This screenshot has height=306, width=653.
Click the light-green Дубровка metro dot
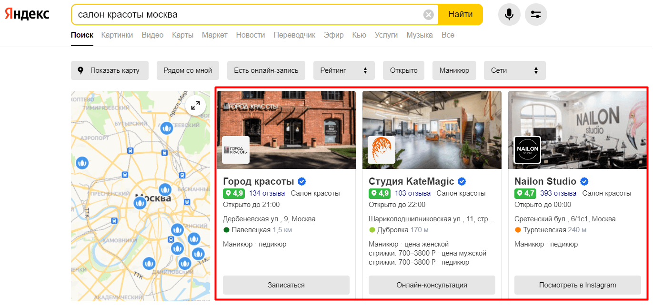point(372,230)
